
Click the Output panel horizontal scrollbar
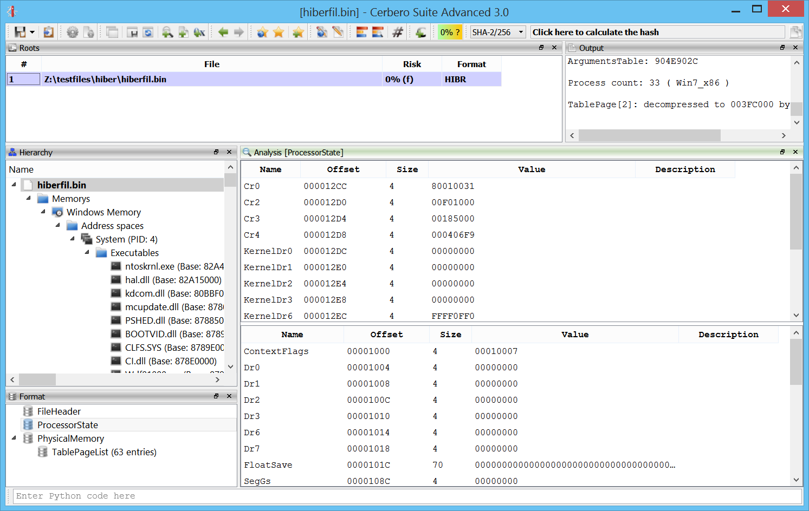[x=650, y=135]
